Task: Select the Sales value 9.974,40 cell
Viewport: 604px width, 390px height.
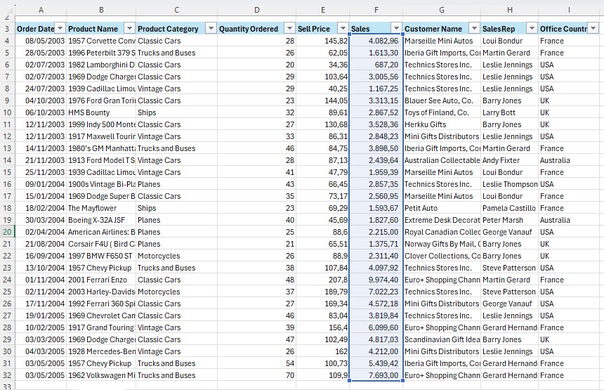Action: pyautogui.click(x=376, y=280)
